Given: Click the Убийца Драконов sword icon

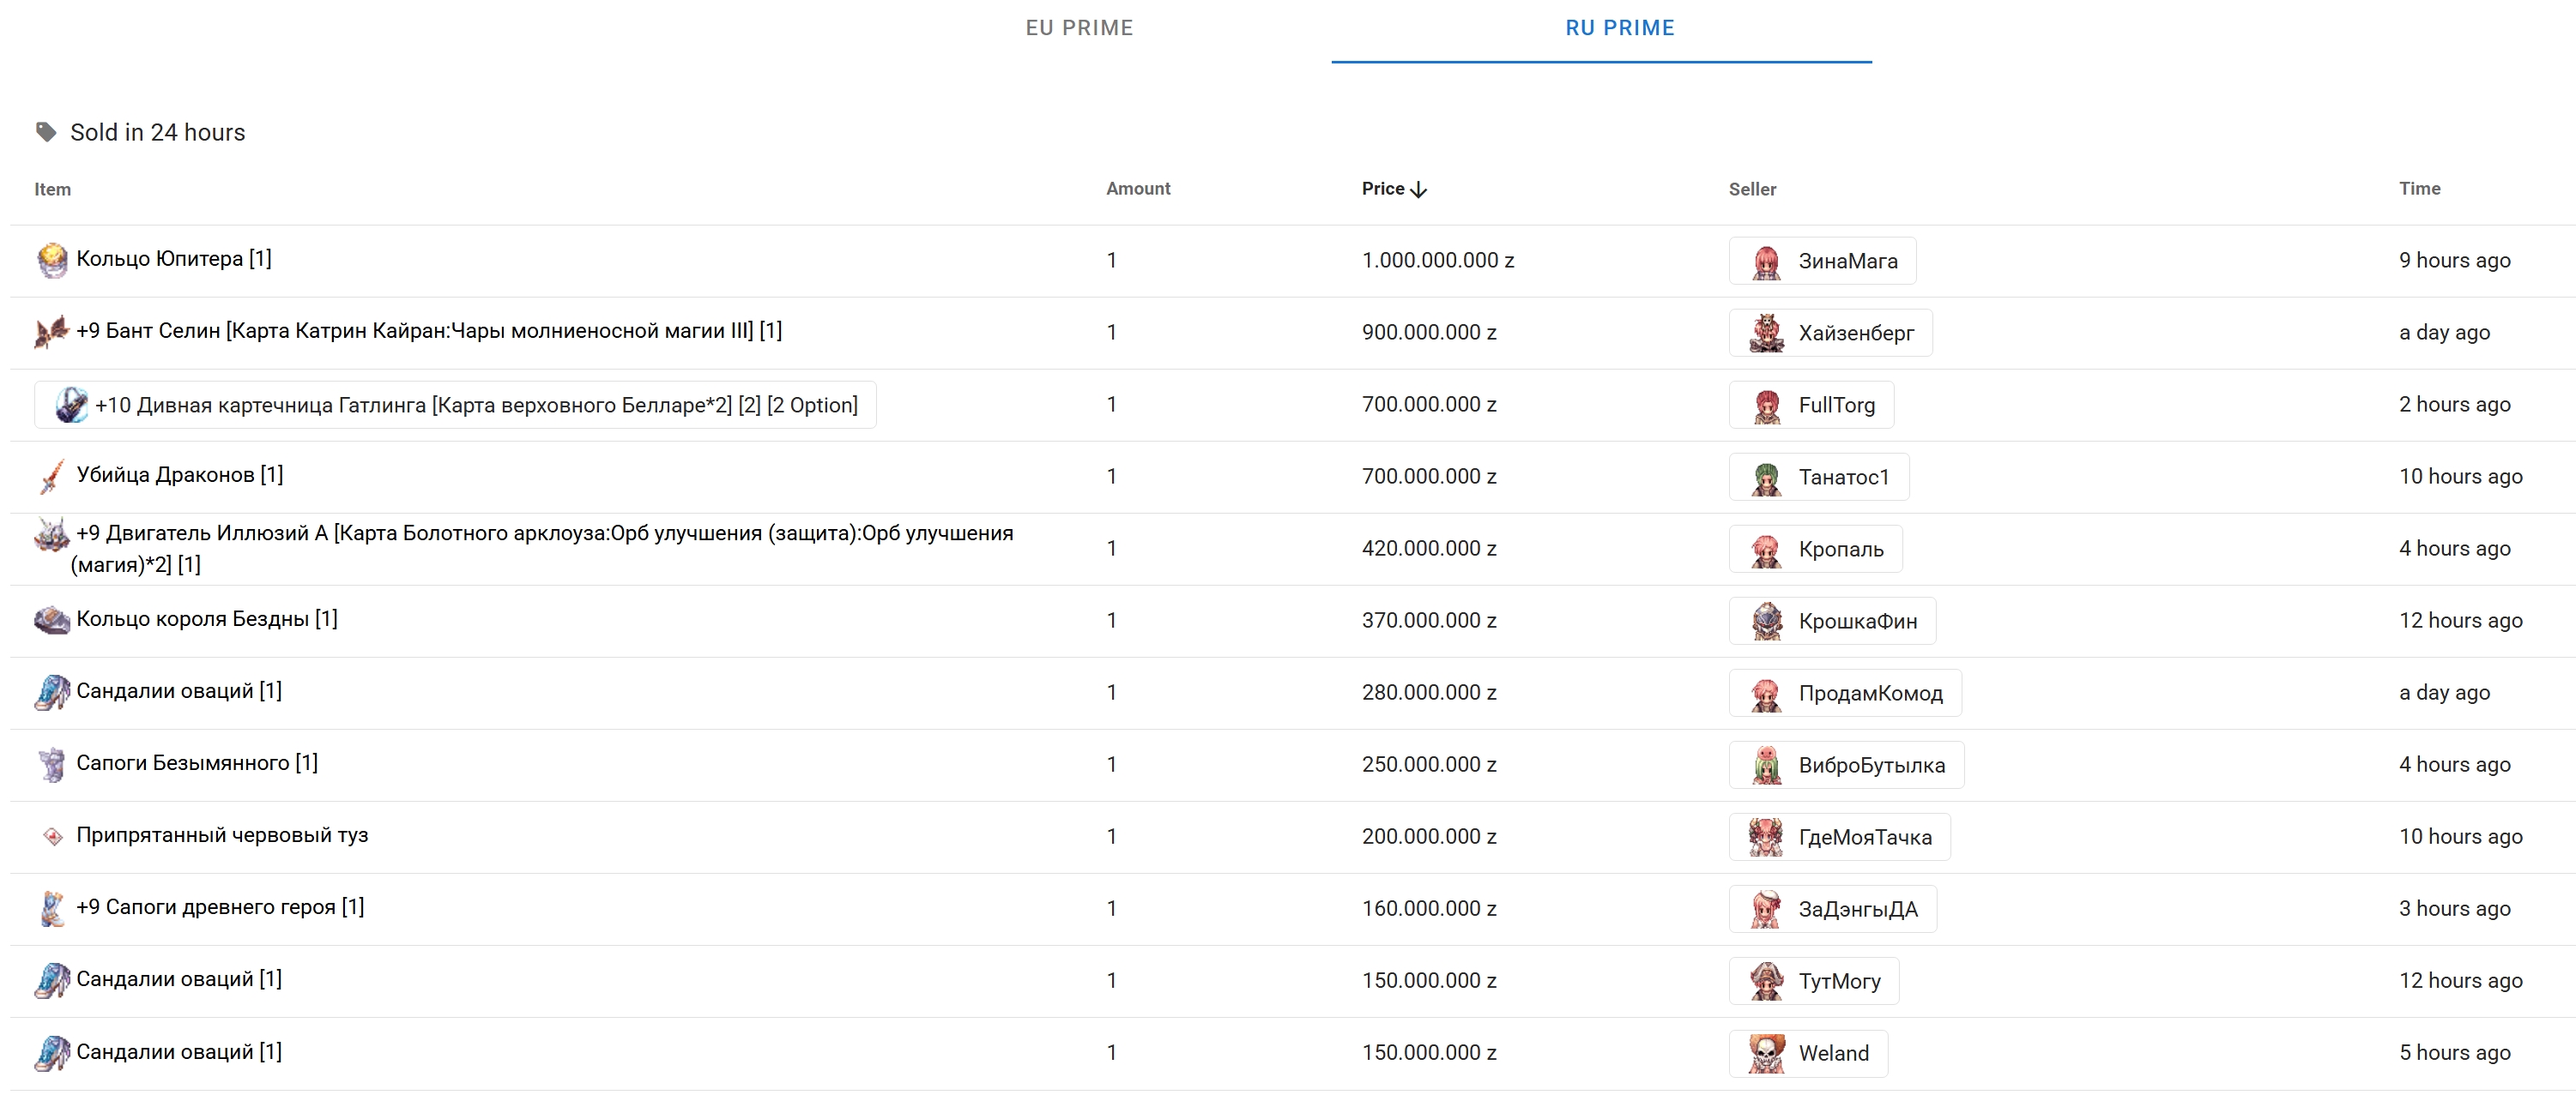Looking at the screenshot, I should (52, 477).
